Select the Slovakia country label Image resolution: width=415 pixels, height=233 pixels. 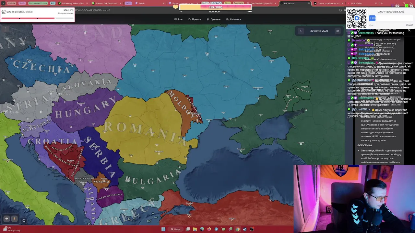87,85
